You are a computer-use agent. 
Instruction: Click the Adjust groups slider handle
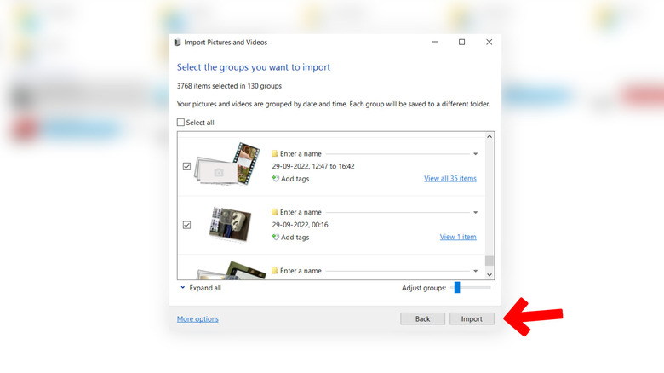tap(457, 288)
